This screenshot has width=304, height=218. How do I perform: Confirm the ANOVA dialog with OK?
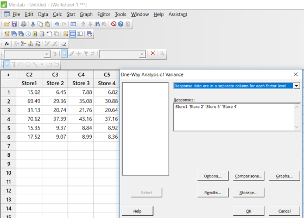(249, 211)
